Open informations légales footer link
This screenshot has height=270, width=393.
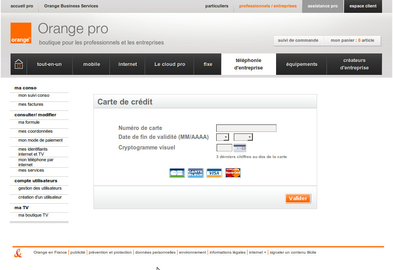click(x=228, y=252)
